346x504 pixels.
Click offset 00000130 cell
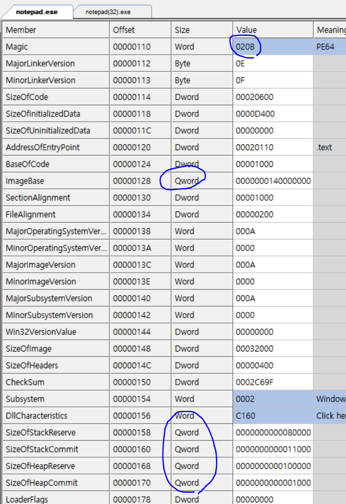coord(140,198)
